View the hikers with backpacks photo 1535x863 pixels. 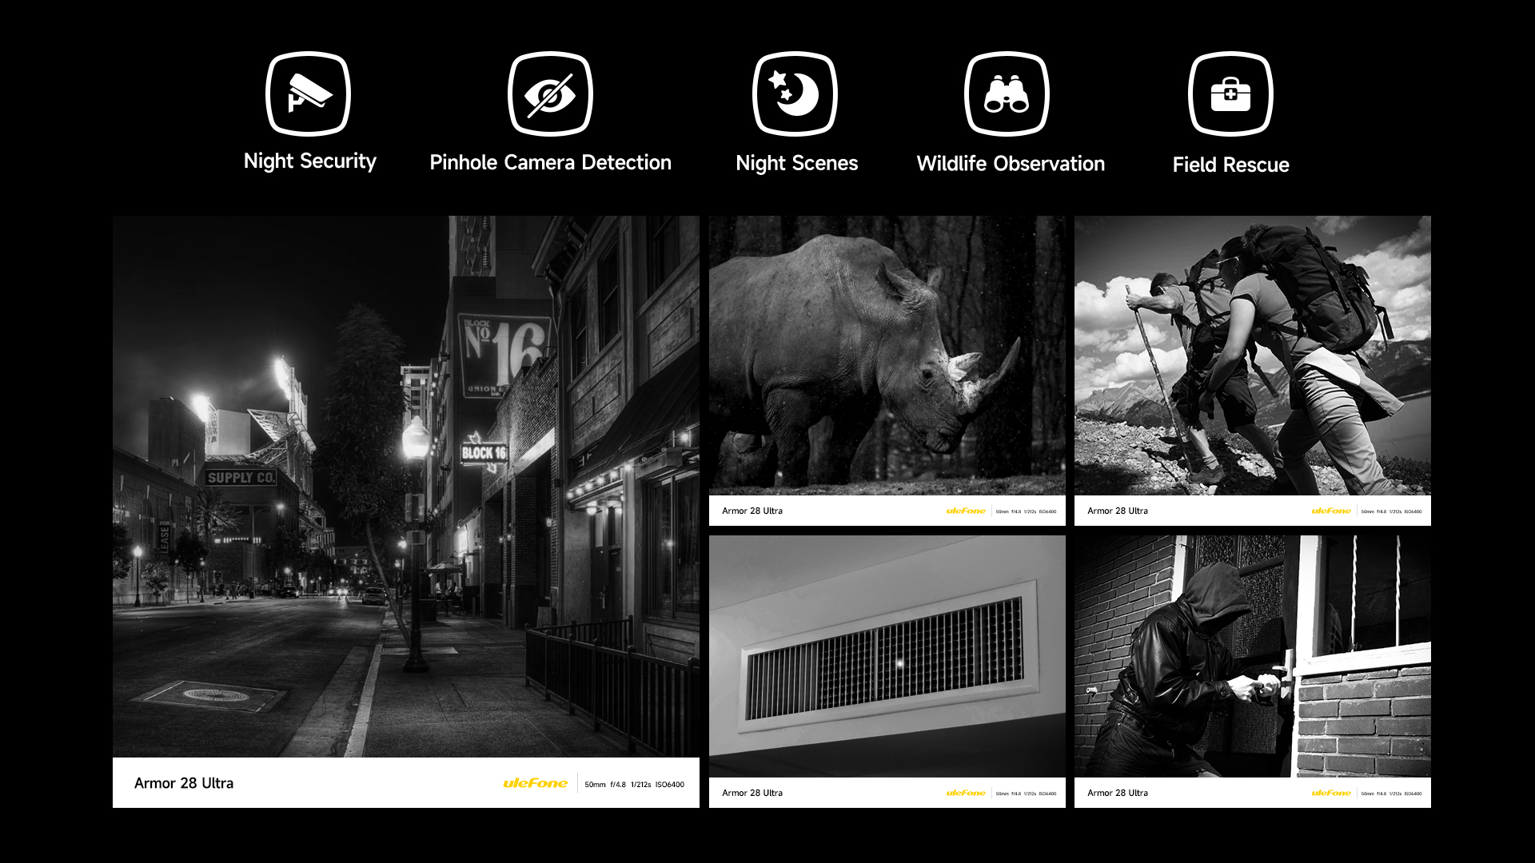pyautogui.click(x=1252, y=355)
